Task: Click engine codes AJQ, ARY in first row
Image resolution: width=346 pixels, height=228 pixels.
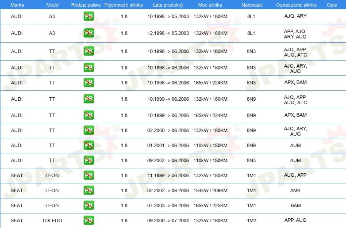Action: [296, 16]
